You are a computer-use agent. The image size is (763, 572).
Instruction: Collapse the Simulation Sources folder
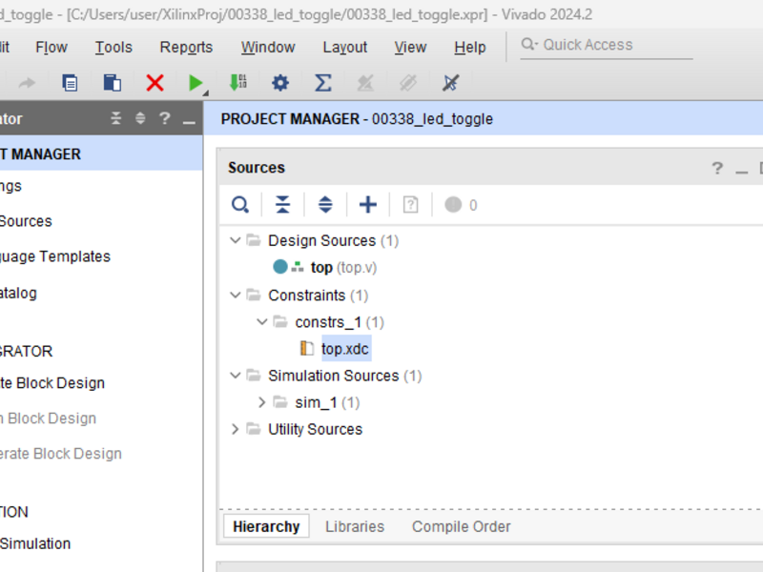coord(235,376)
